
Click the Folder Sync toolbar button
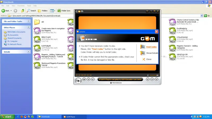64,11
